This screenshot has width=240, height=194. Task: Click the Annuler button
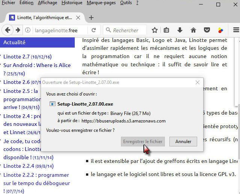point(183,142)
